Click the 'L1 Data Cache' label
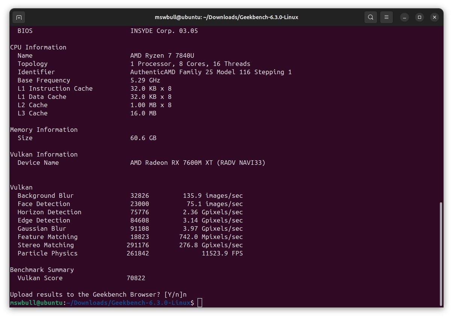Image resolution: width=453 pixels, height=318 pixels. [x=42, y=97]
